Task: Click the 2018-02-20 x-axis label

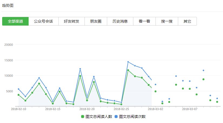Action: (x=87, y=109)
